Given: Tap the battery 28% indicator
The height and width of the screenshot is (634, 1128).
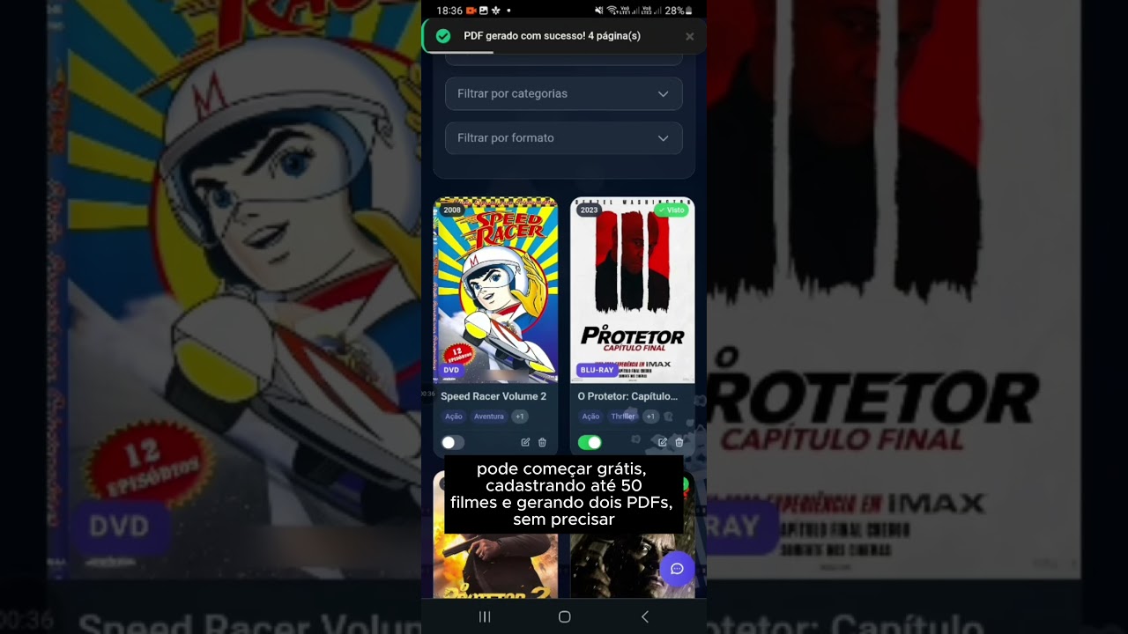Looking at the screenshot, I should click(679, 11).
